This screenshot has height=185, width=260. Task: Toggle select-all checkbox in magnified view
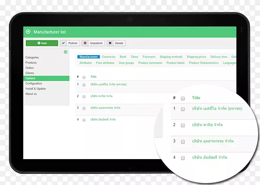(183, 98)
